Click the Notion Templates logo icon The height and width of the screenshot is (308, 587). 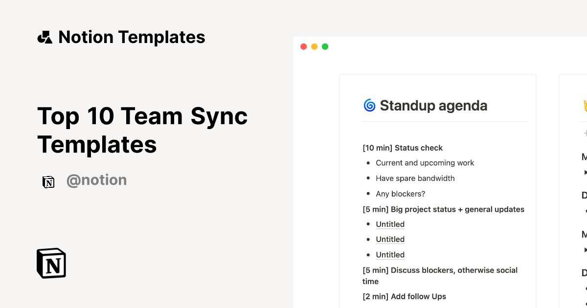45,37
